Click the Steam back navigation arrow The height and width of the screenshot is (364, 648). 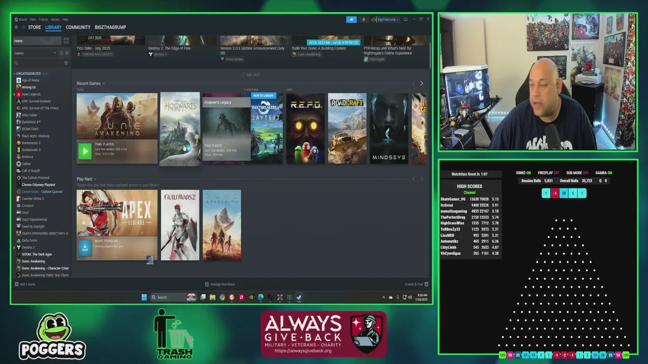pos(16,27)
